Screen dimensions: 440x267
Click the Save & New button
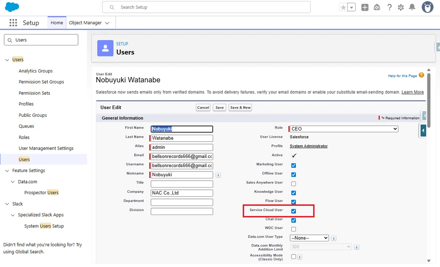pos(240,108)
